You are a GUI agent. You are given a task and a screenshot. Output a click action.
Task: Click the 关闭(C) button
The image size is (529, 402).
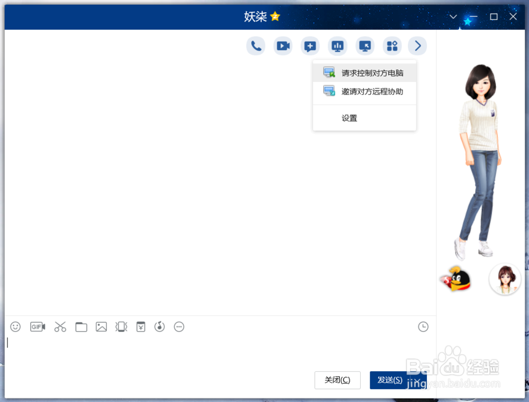click(338, 380)
